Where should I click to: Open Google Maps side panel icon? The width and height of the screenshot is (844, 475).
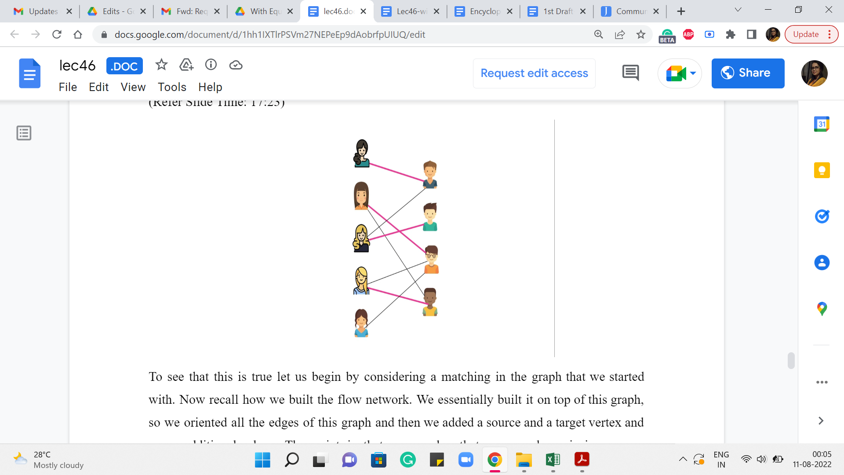(822, 309)
